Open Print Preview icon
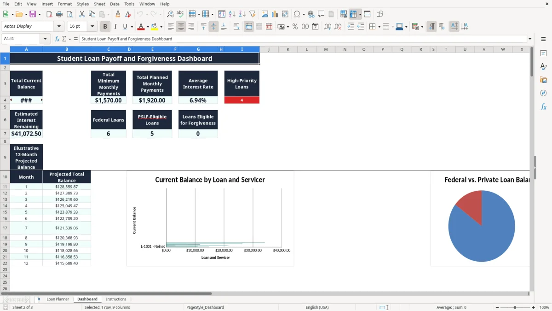This screenshot has height=311, width=552. [69, 14]
